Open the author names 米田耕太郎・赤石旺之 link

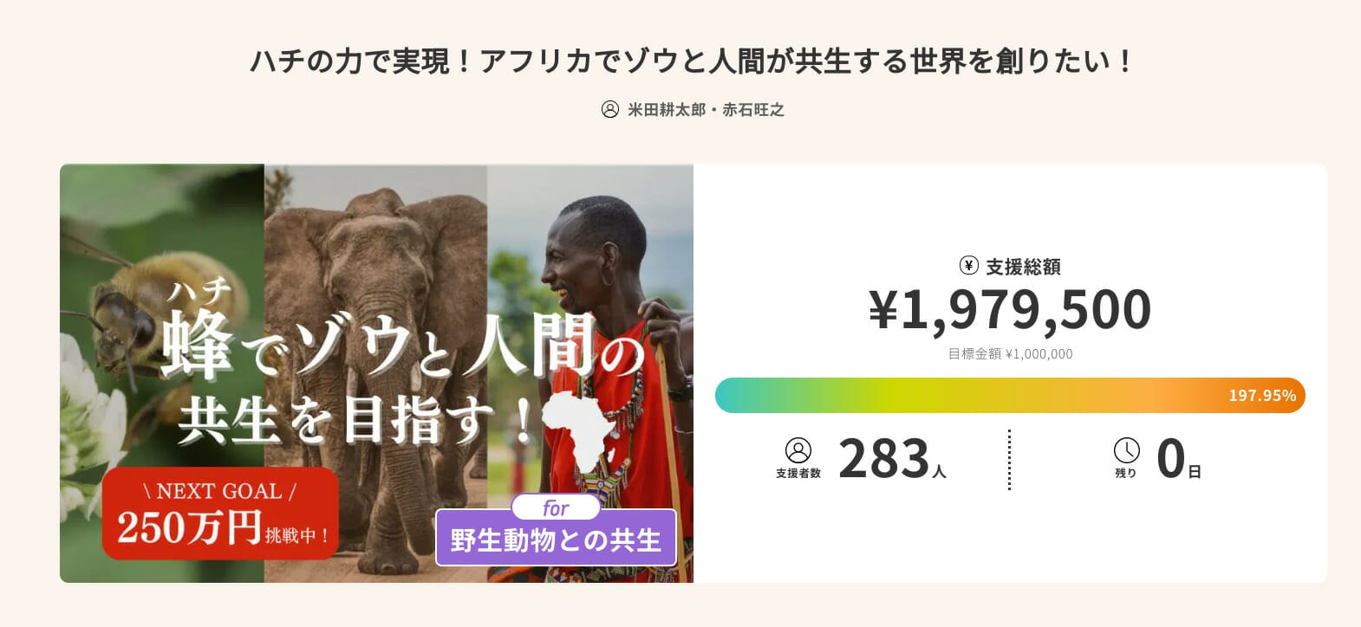[x=706, y=110]
